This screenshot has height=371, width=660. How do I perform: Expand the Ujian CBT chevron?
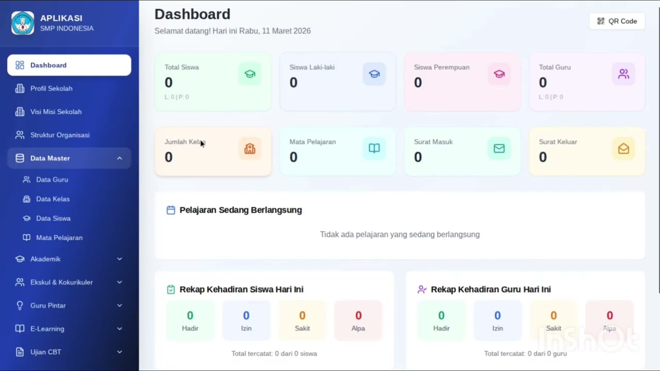(x=120, y=352)
